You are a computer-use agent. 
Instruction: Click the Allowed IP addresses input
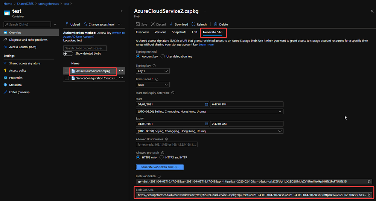point(167,145)
